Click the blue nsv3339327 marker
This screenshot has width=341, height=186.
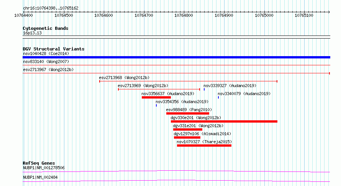coord(204,89)
